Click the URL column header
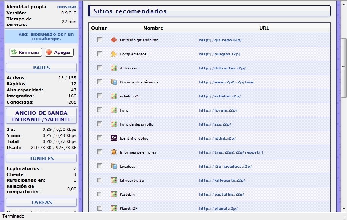The image size is (347, 220). [264, 28]
